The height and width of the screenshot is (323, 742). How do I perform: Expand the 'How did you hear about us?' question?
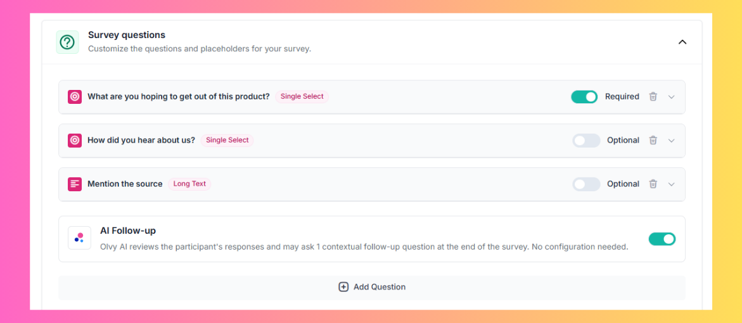(x=671, y=141)
